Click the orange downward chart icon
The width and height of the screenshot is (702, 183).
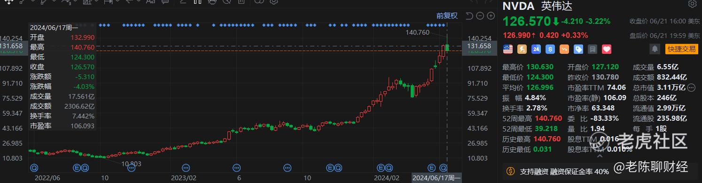point(564,49)
